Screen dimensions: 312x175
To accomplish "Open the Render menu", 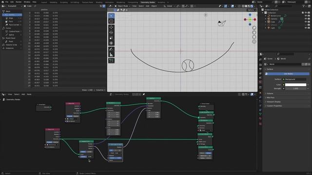I will pyautogui.click(x=19, y=2).
